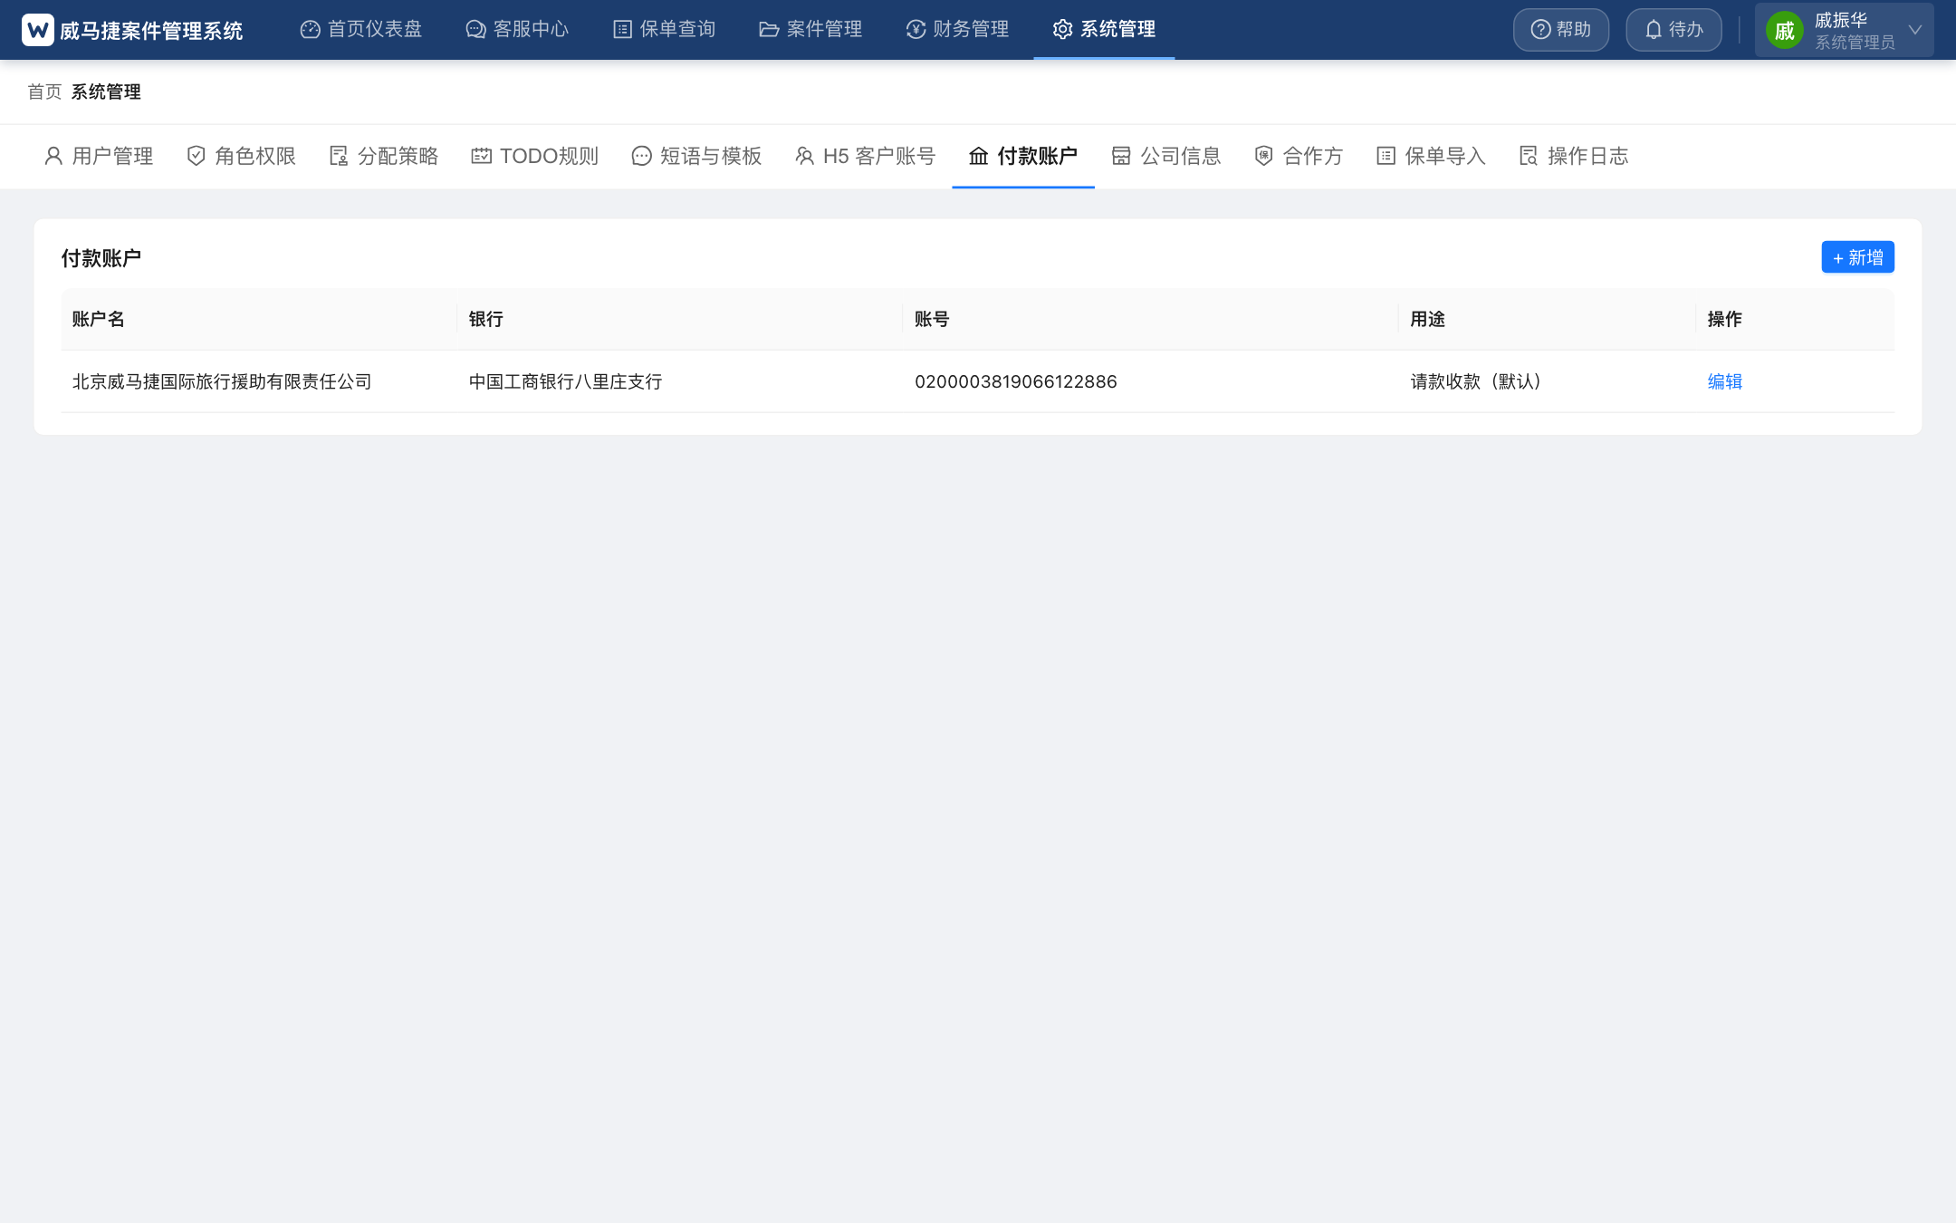This screenshot has height=1223, width=1956.
Task: Click the gear icon beside 系统管理
Action: click(1062, 30)
